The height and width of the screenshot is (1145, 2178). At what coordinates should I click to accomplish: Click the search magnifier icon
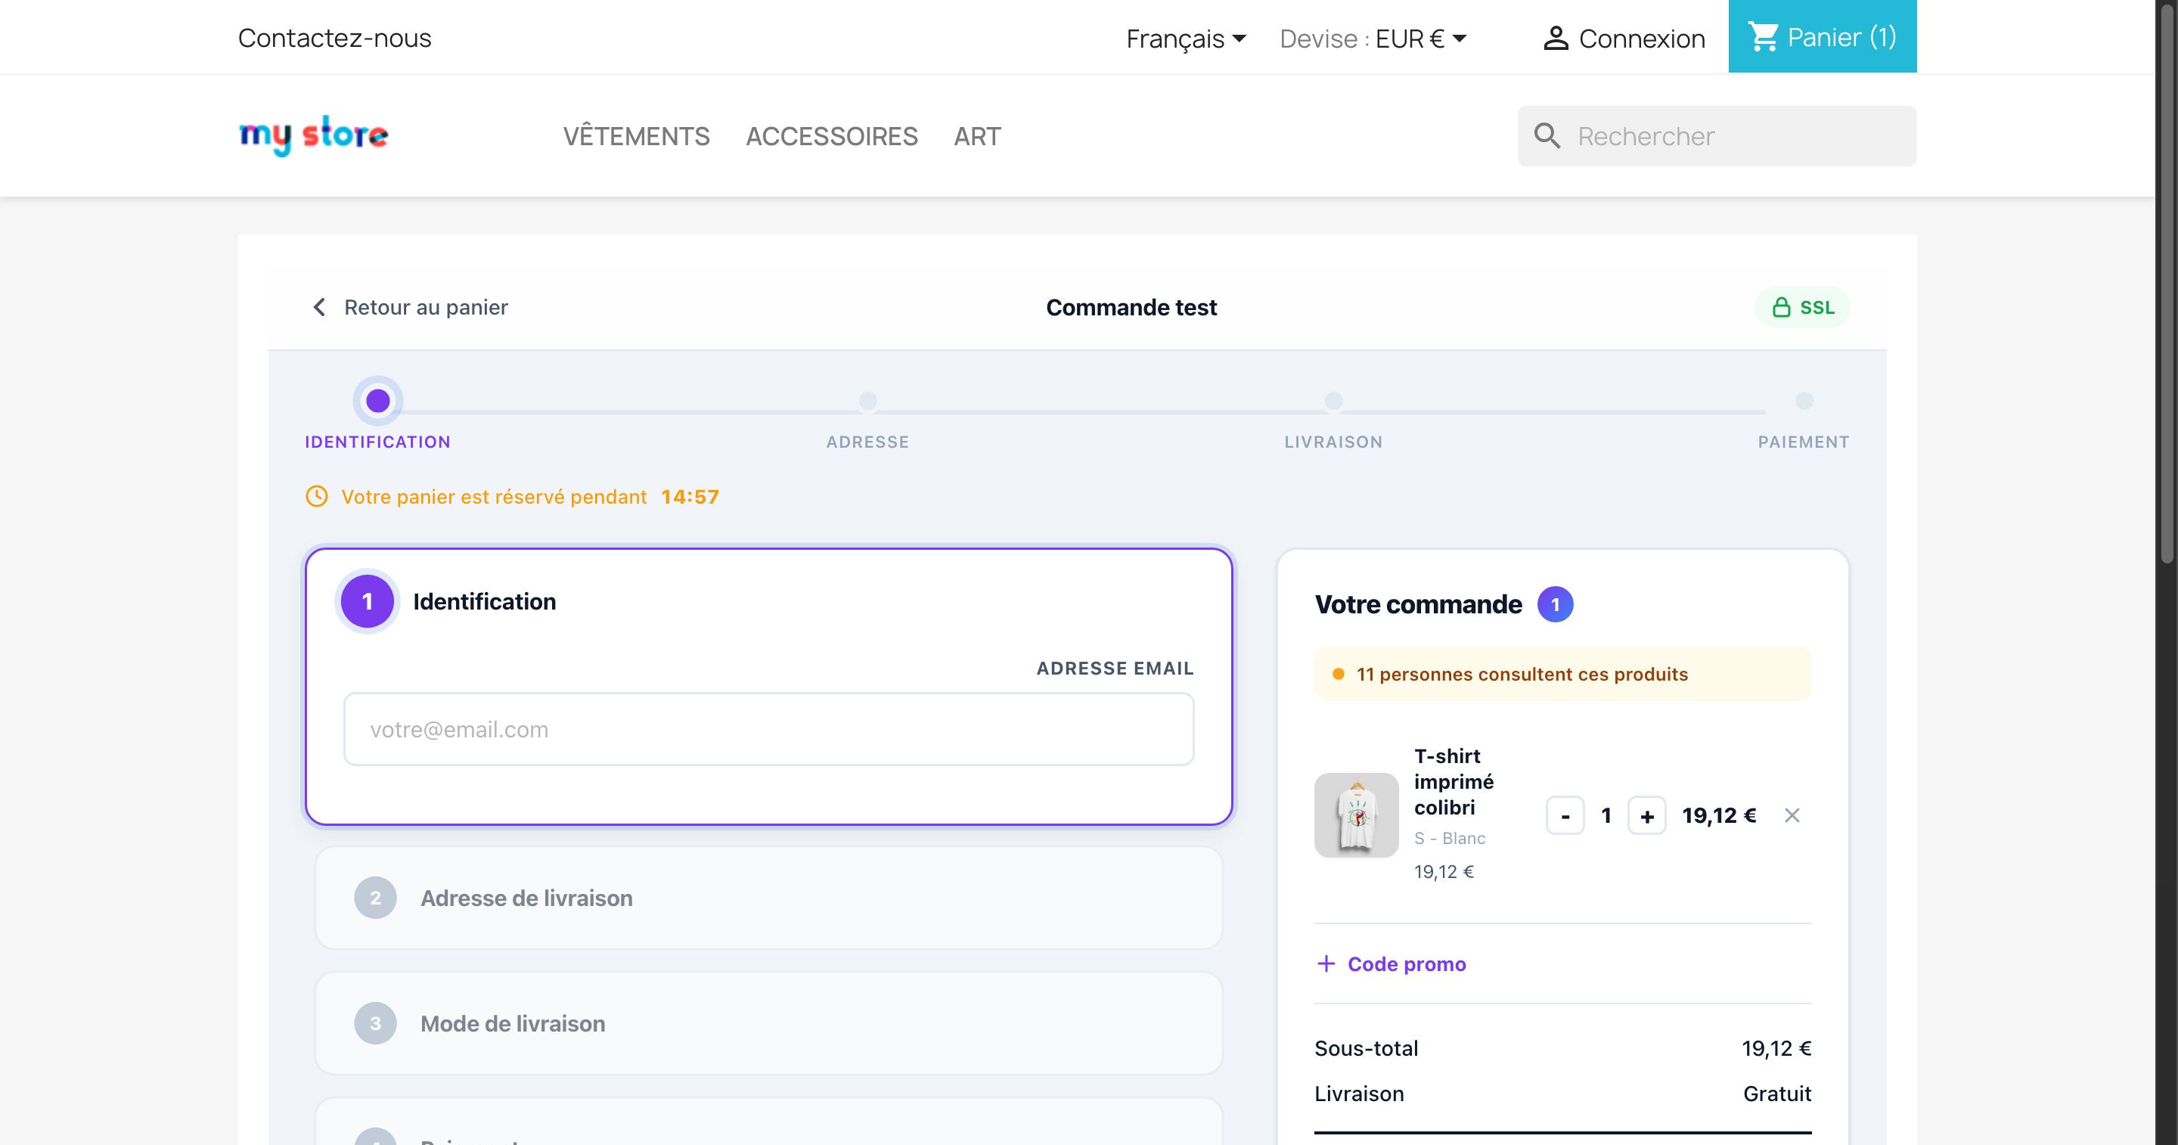1547,136
